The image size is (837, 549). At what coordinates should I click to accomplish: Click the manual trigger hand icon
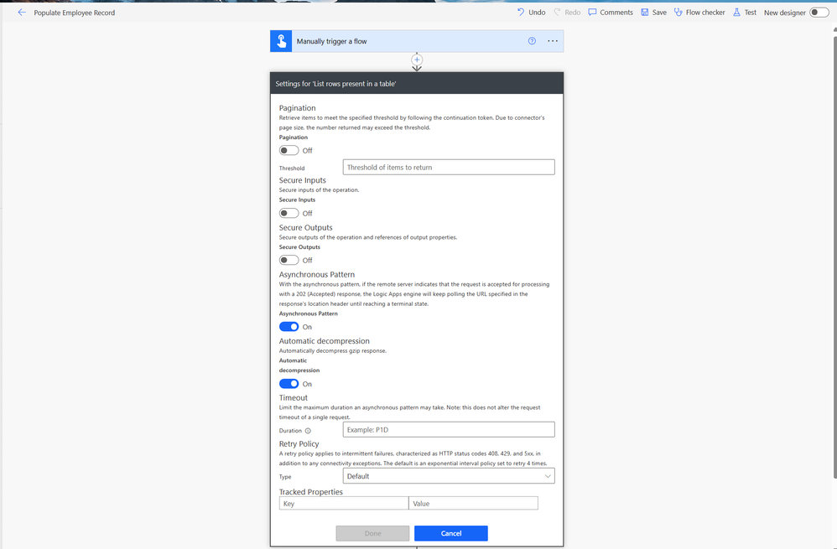pyautogui.click(x=281, y=41)
